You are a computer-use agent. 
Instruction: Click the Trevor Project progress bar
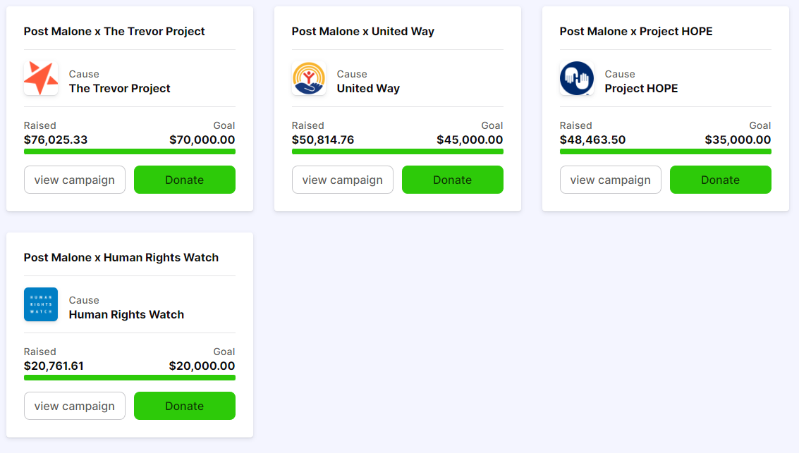click(x=130, y=151)
